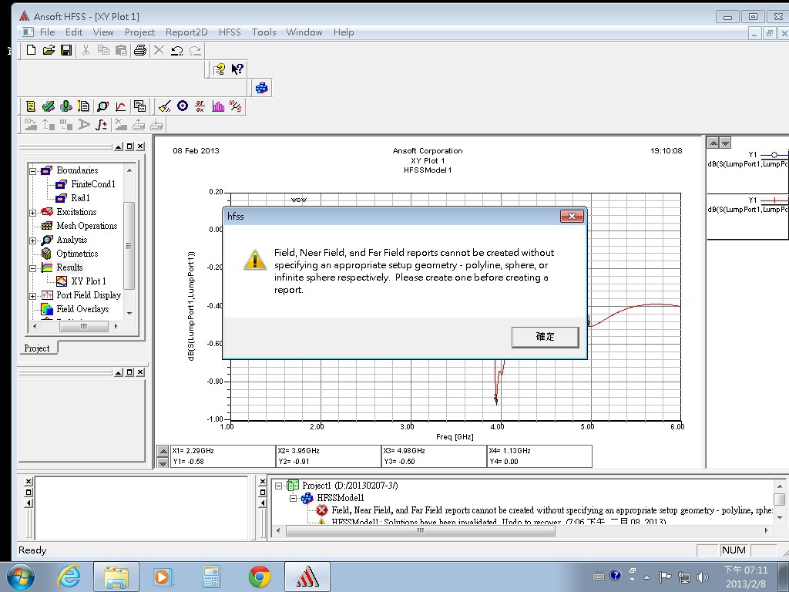The width and height of the screenshot is (789, 592).
Task: Open the Report2D menu
Action: pos(186,32)
